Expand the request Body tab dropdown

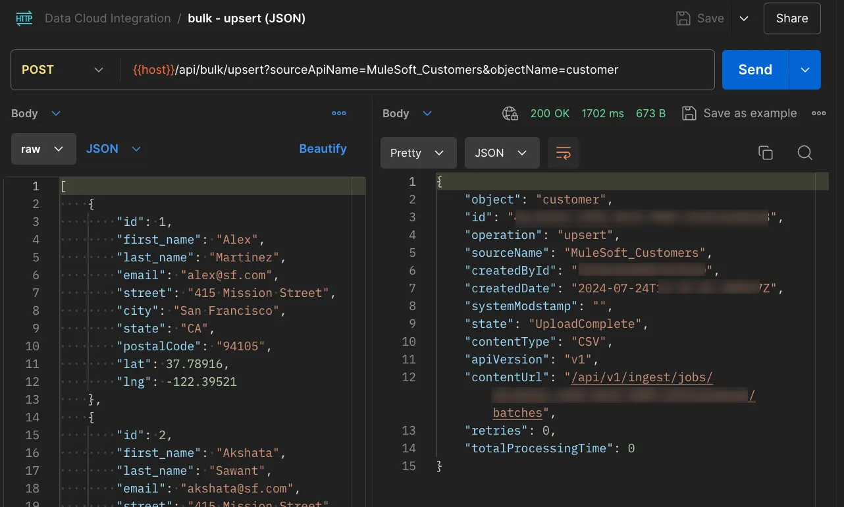click(x=56, y=113)
